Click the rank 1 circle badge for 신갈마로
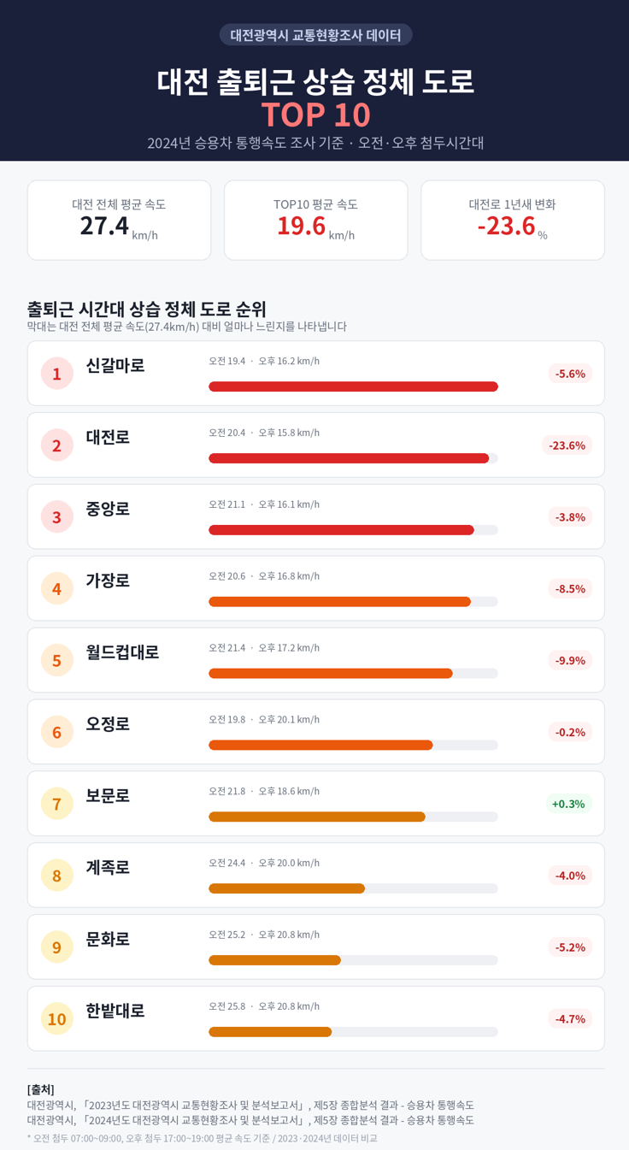The image size is (629, 1150). 57,374
